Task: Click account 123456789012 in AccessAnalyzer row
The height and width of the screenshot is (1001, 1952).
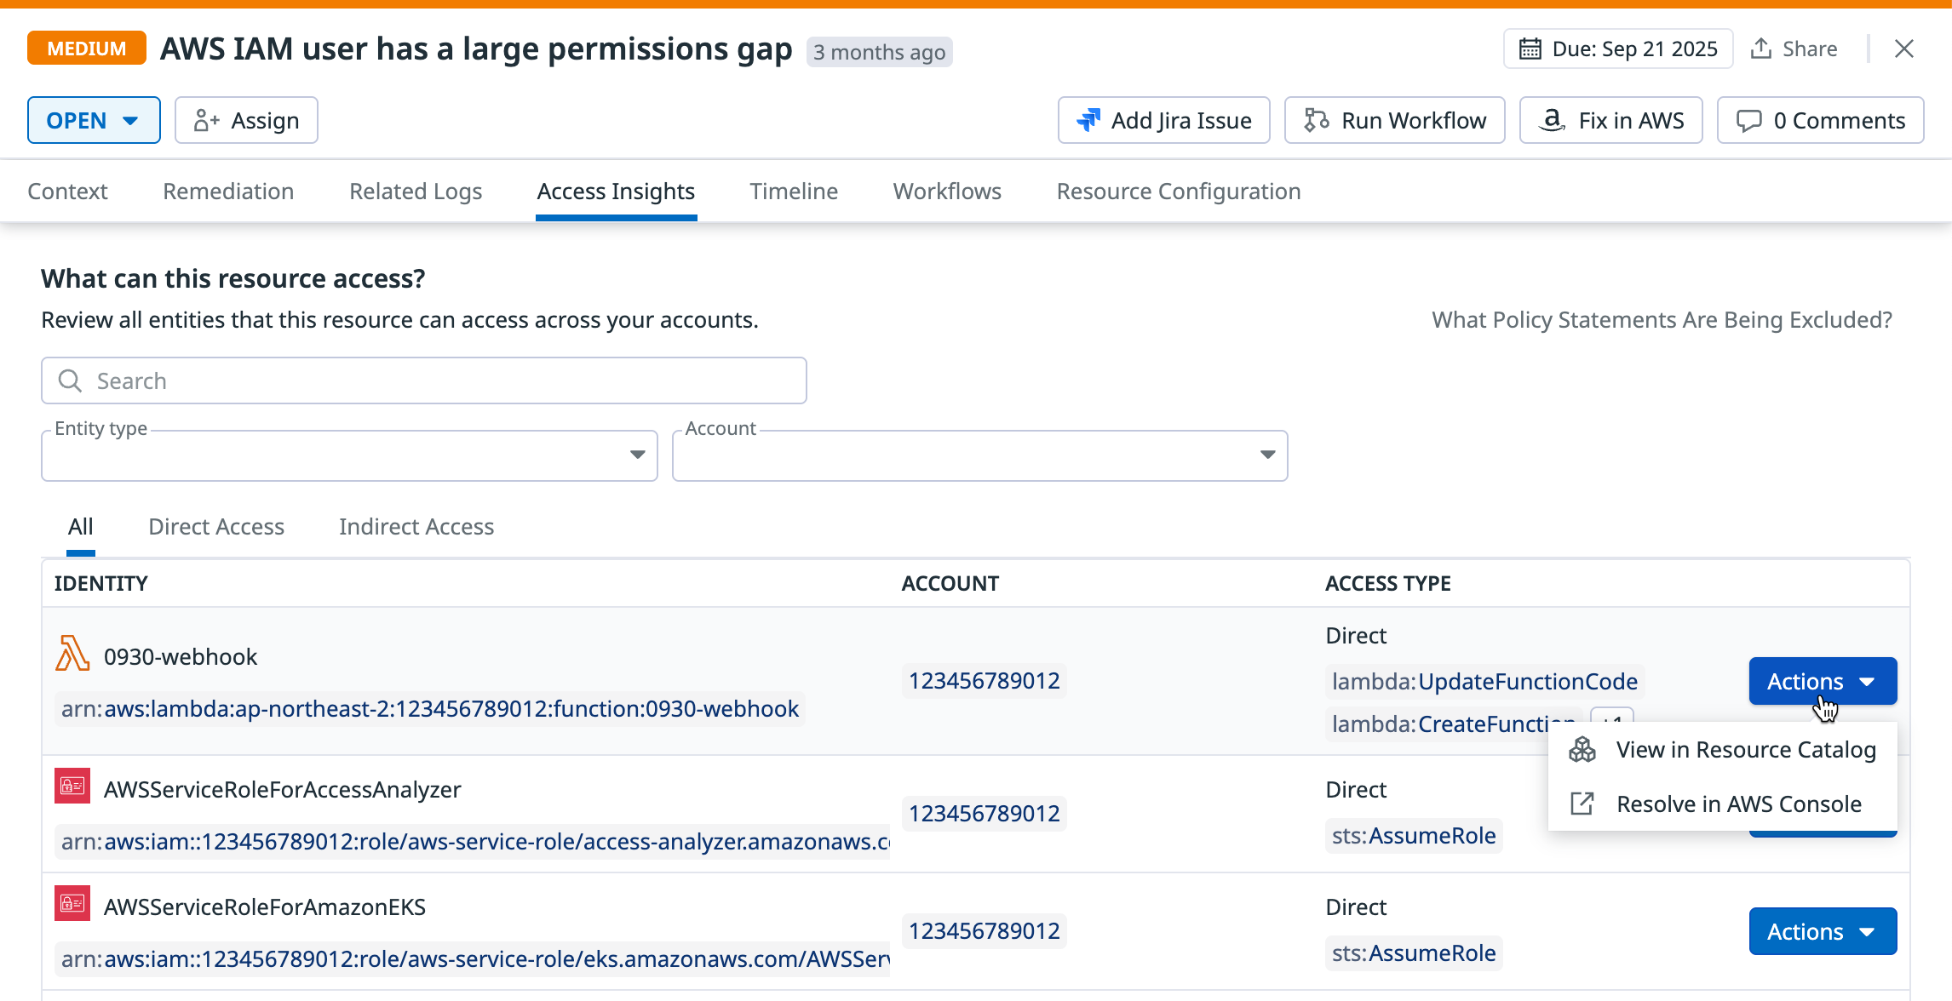Action: point(984,814)
